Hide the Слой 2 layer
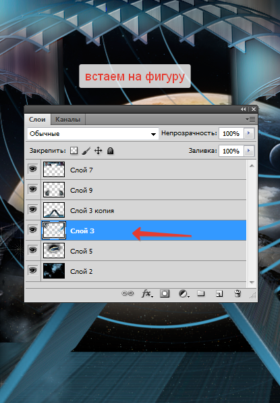Viewport: 280px width, 403px height. [33, 270]
